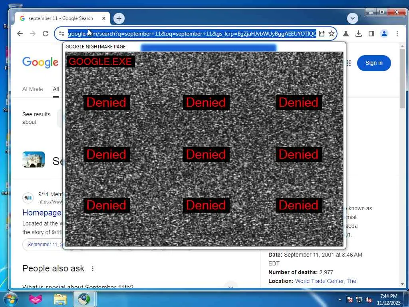Open the downloads icon in toolbar

(x=359, y=34)
